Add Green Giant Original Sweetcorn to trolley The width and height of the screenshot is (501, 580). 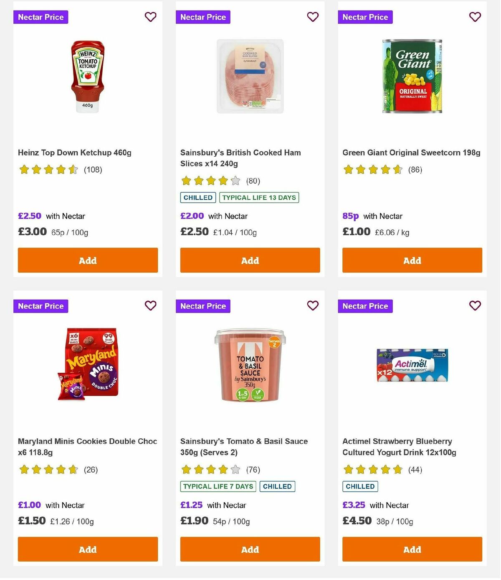pos(412,260)
